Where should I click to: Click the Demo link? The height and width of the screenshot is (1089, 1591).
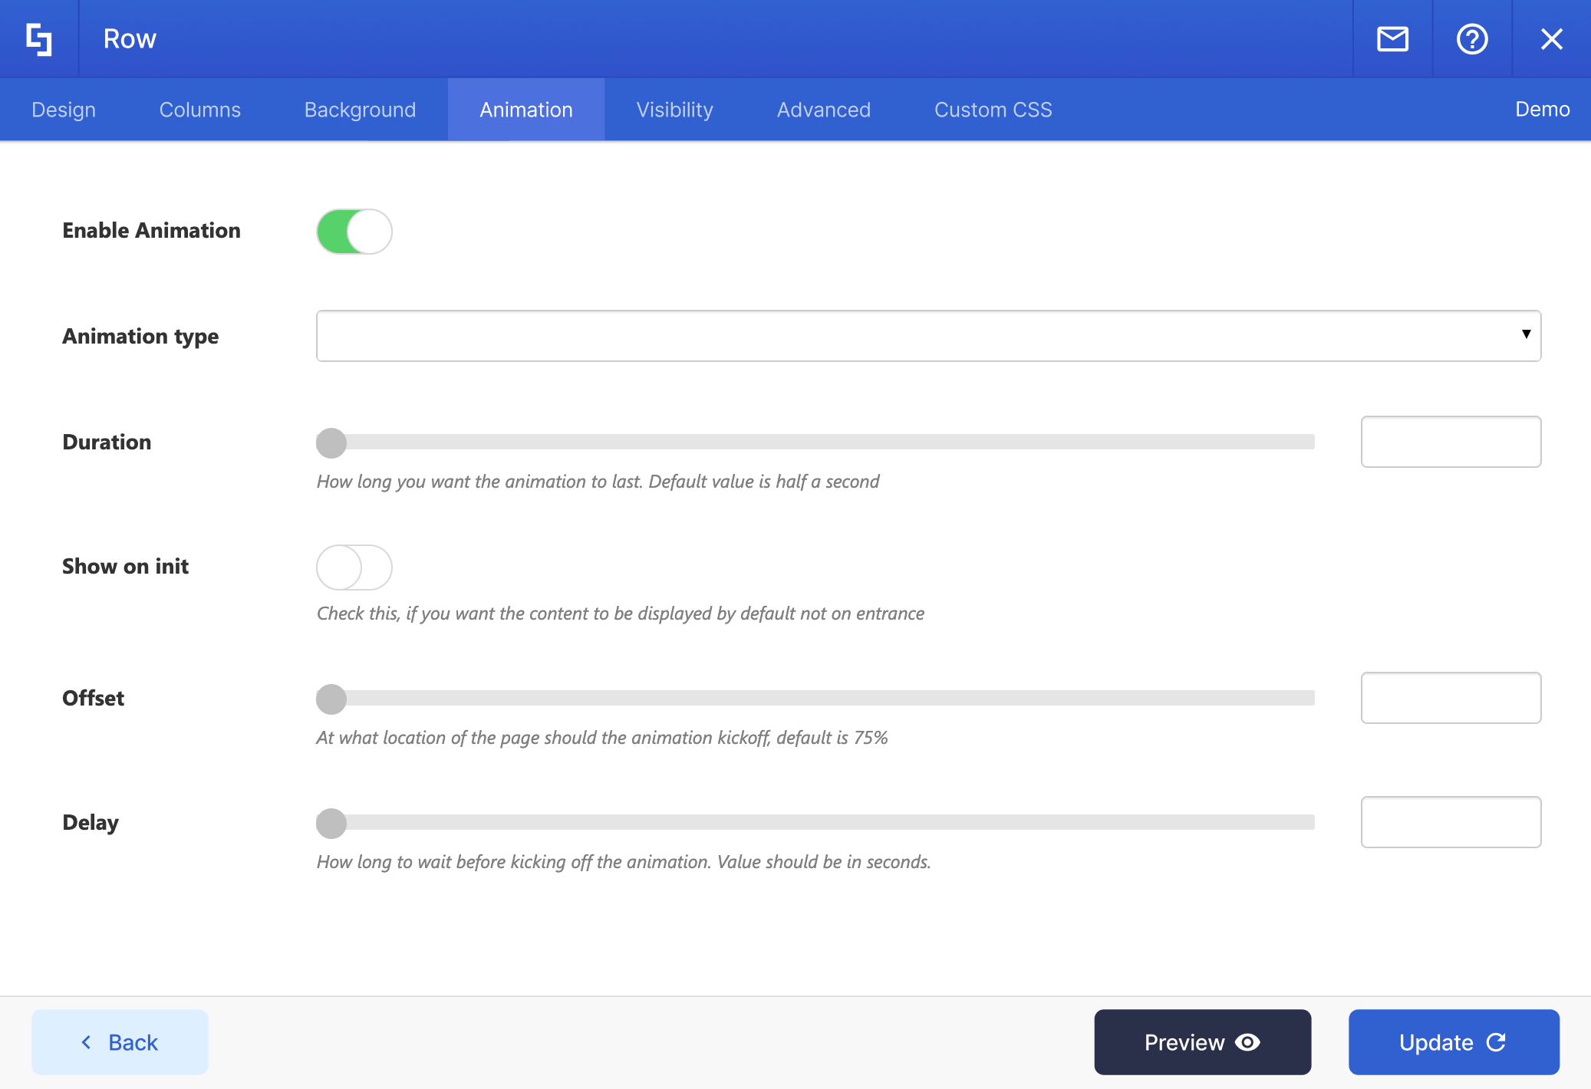pyautogui.click(x=1542, y=109)
